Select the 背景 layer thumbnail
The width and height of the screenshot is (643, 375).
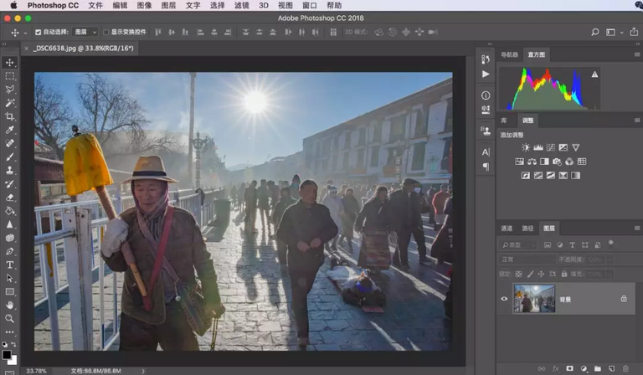(x=534, y=298)
